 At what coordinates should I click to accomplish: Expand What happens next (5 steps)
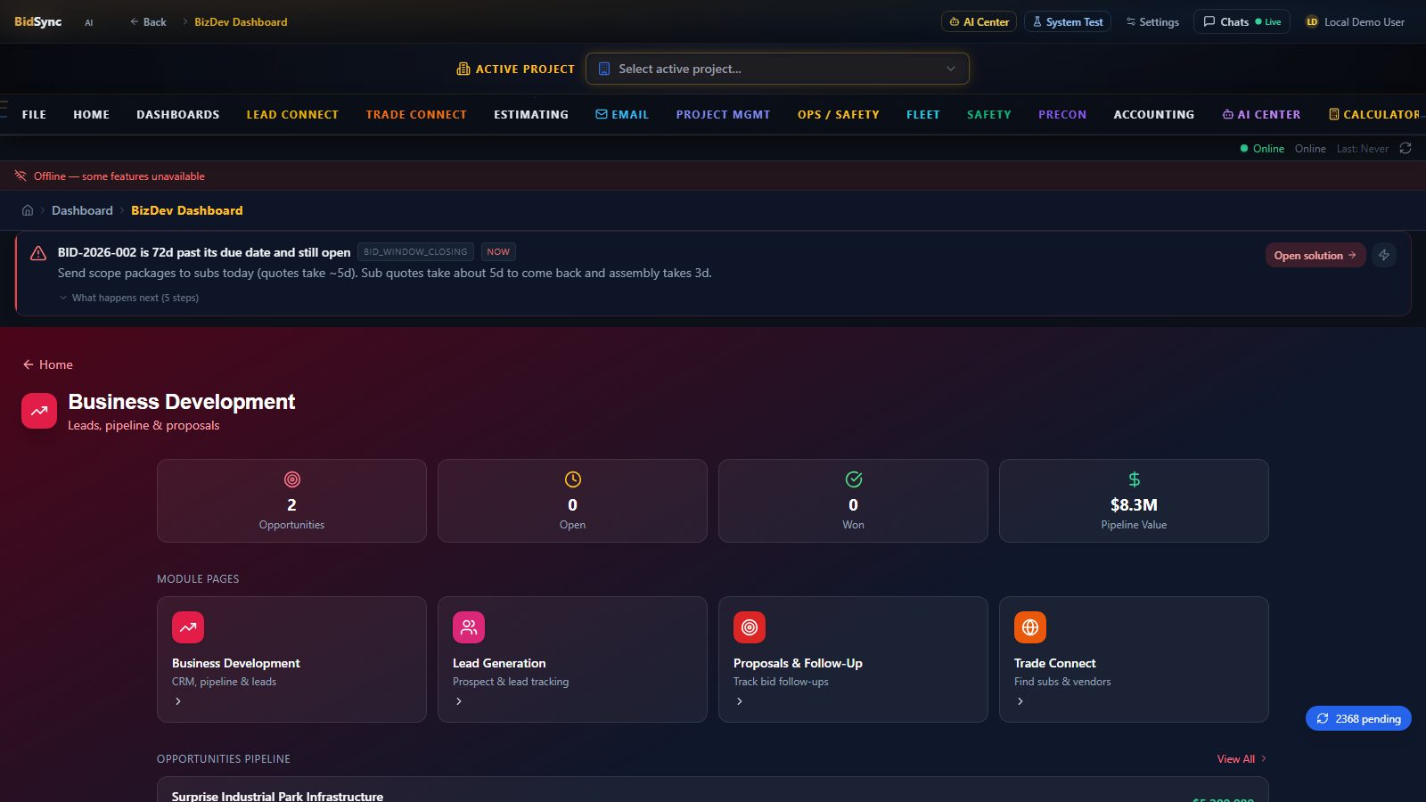[129, 298]
